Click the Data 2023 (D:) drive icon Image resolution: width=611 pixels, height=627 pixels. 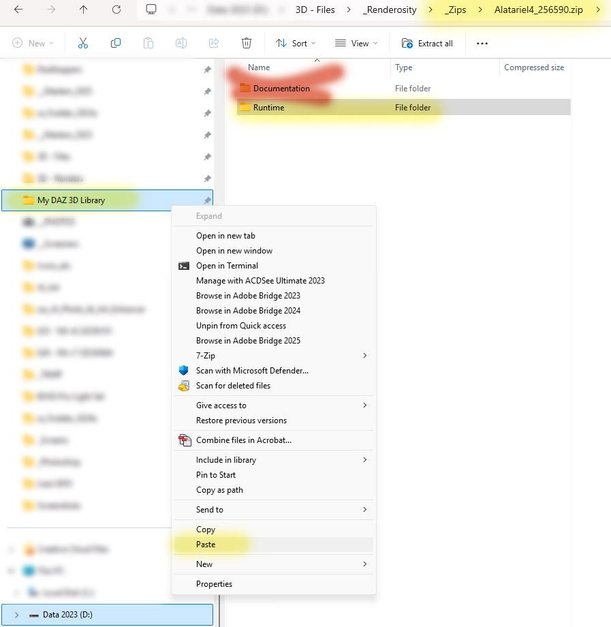point(34,615)
